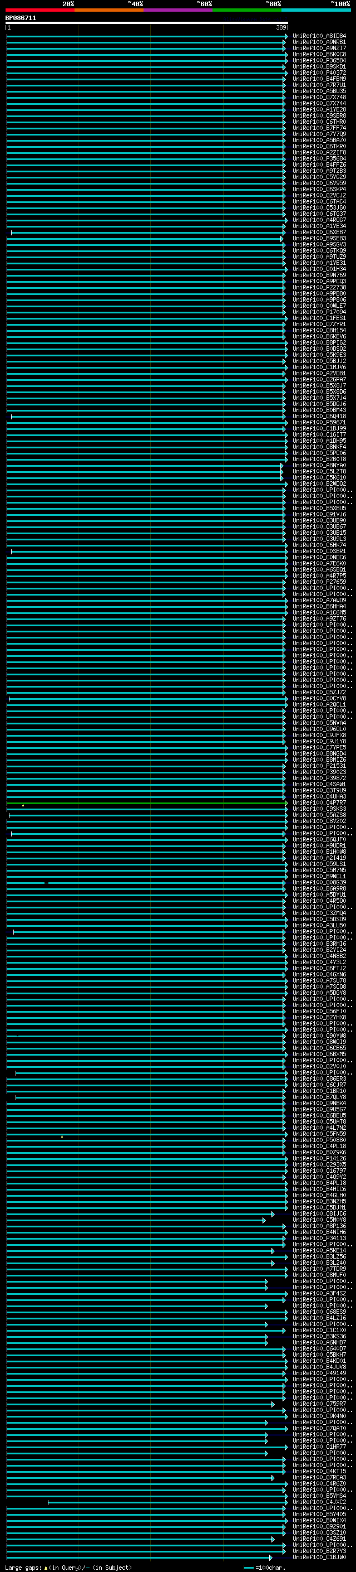Select hit UniRef100_P40372
The image size is (356, 1572).
319,72
